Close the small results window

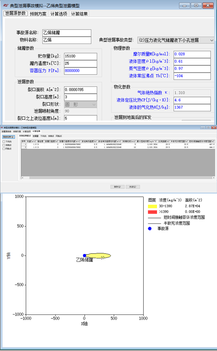214,127
